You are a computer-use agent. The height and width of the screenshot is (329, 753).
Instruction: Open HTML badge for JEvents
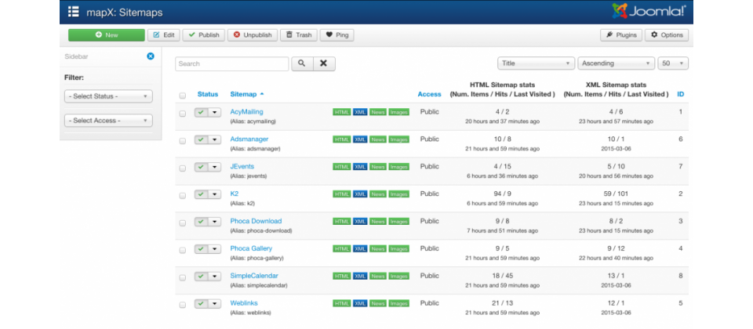pos(341,167)
